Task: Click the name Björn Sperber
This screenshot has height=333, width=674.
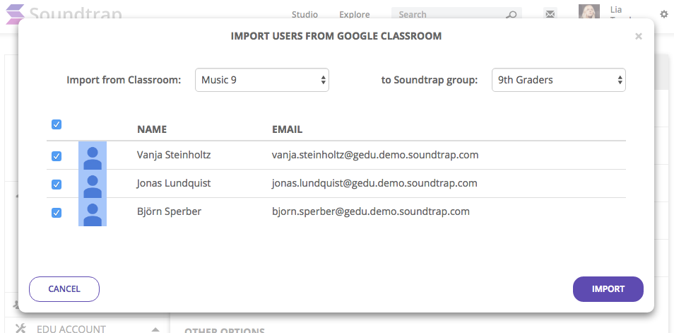Action: 169,211
